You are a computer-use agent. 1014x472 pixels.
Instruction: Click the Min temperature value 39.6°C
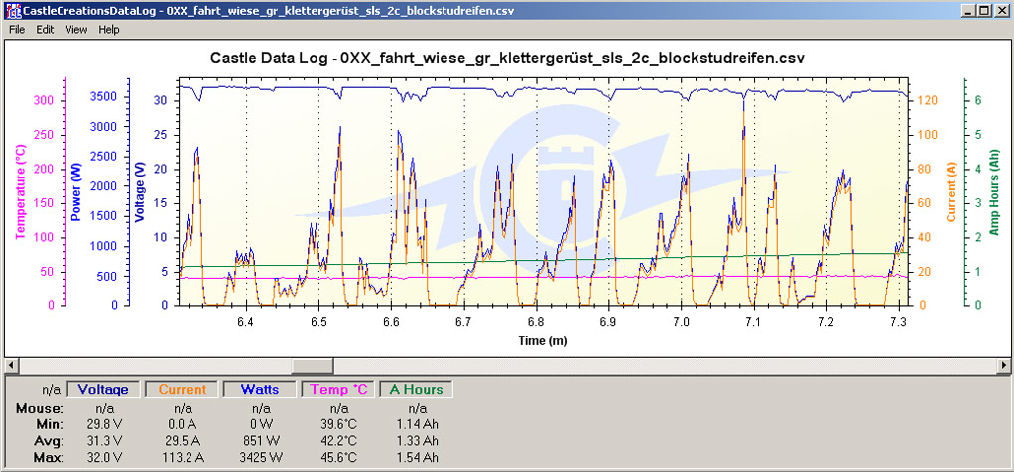[339, 424]
